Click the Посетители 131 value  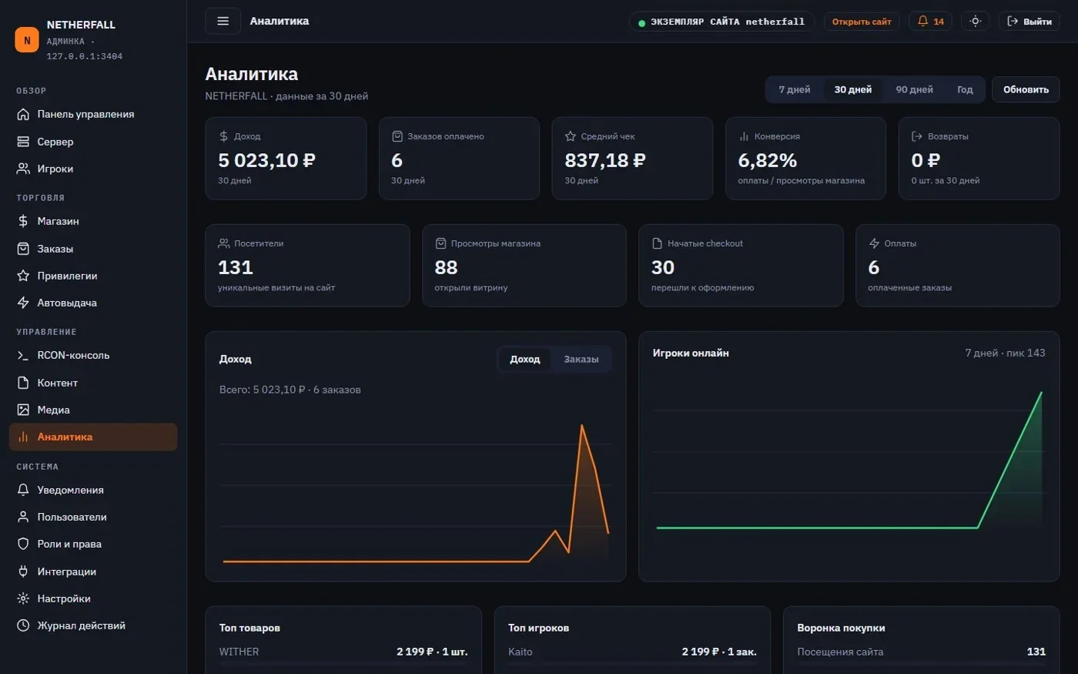pyautogui.click(x=236, y=267)
